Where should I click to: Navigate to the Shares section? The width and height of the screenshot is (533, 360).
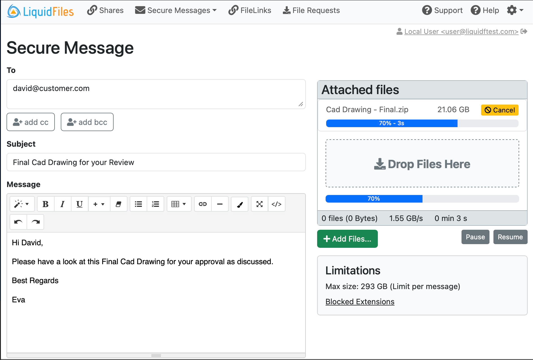click(x=105, y=10)
